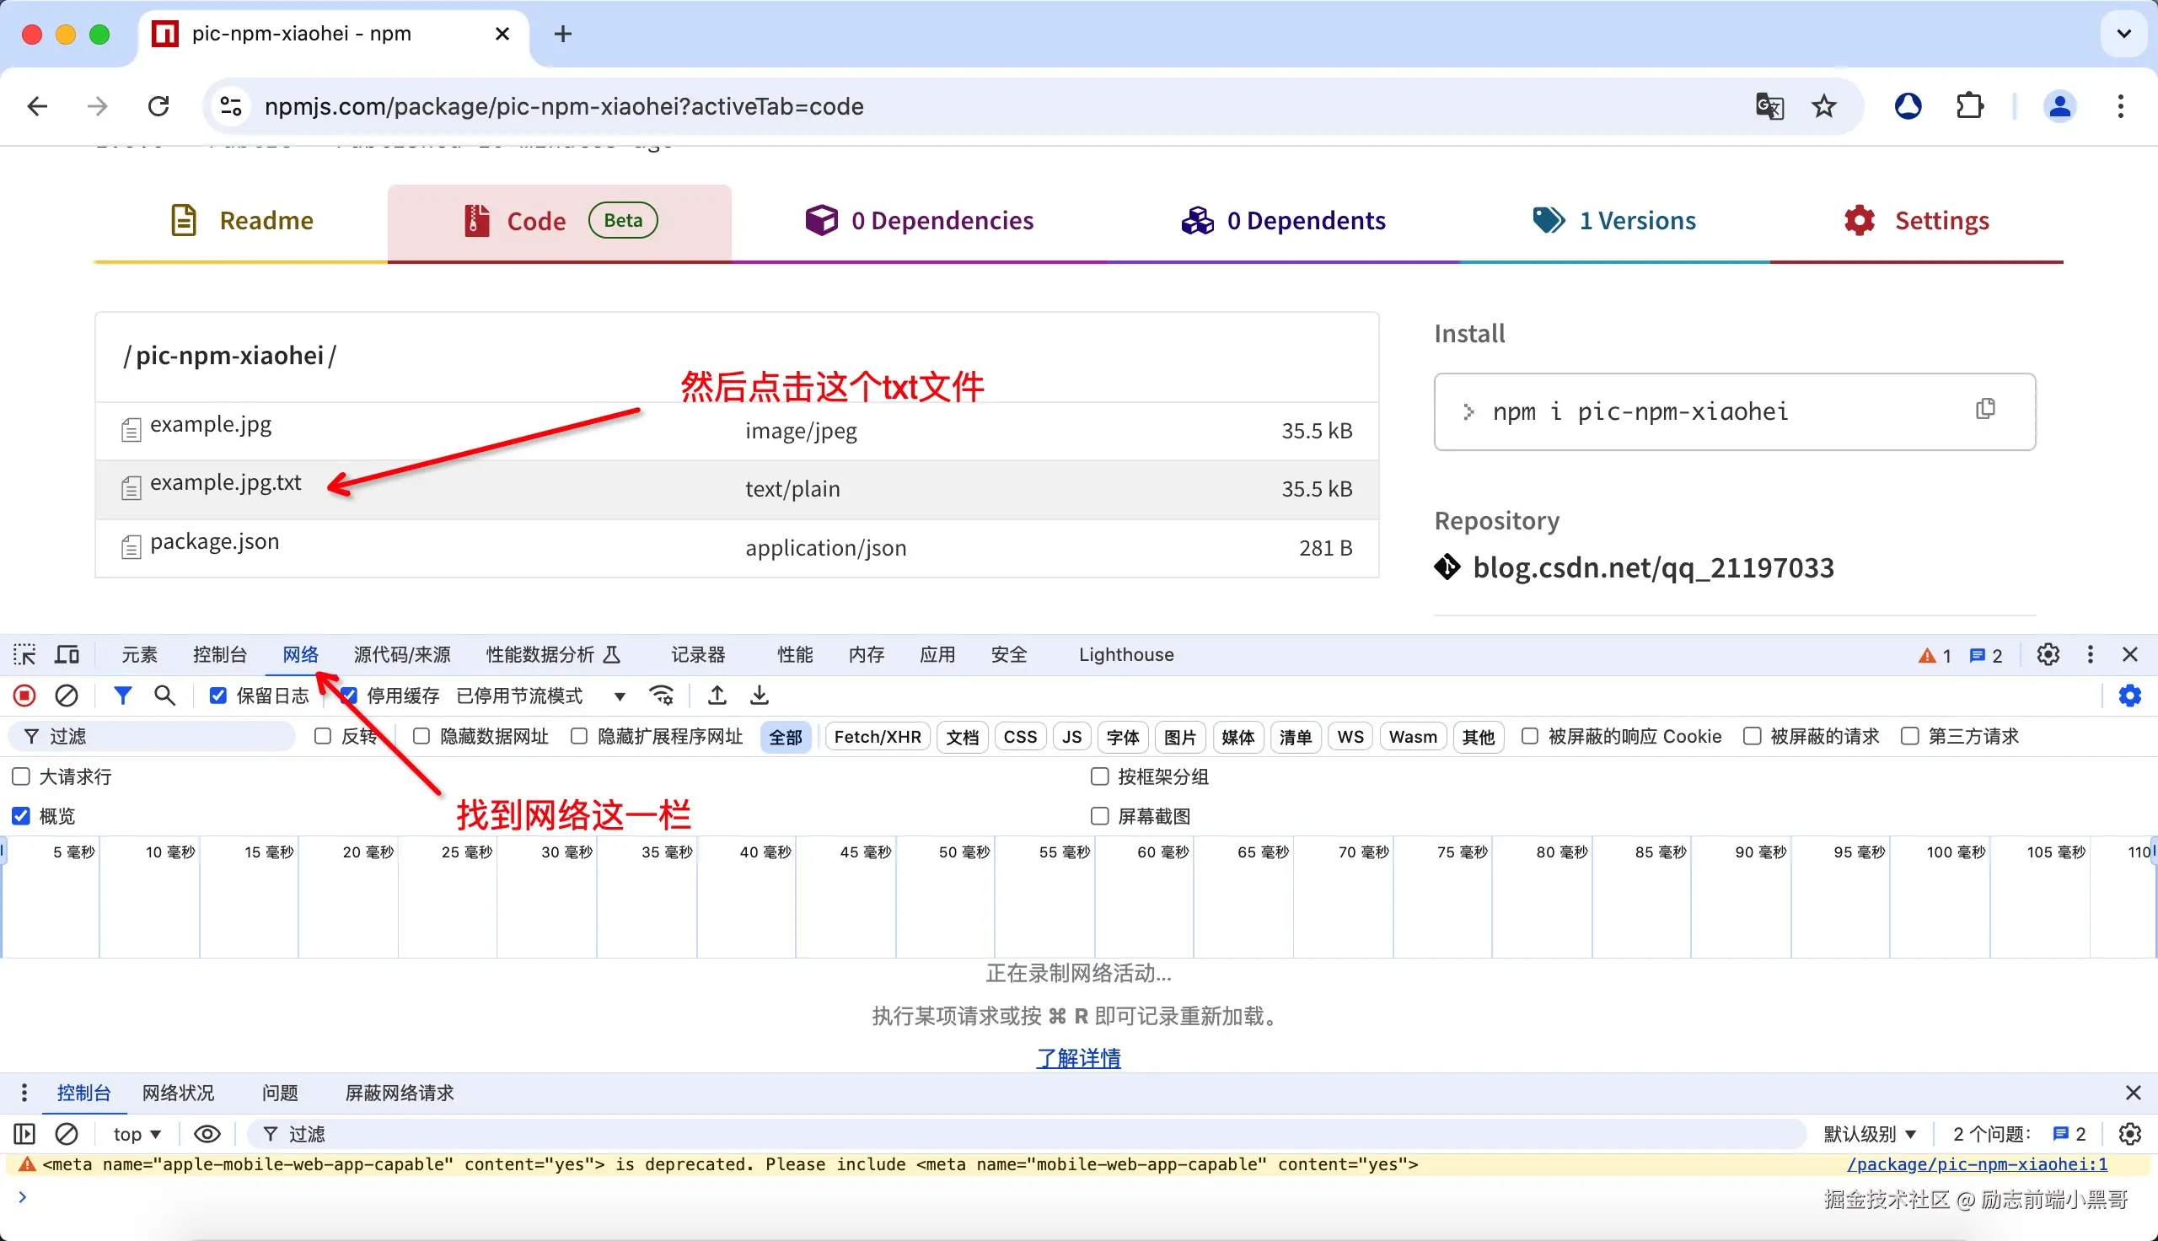Image resolution: width=2158 pixels, height=1241 pixels.
Task: Open the example.jpg.txt file
Action: pyautogui.click(x=225, y=482)
